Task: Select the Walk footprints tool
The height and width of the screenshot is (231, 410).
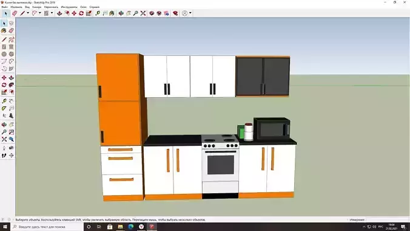Action: pos(4,156)
